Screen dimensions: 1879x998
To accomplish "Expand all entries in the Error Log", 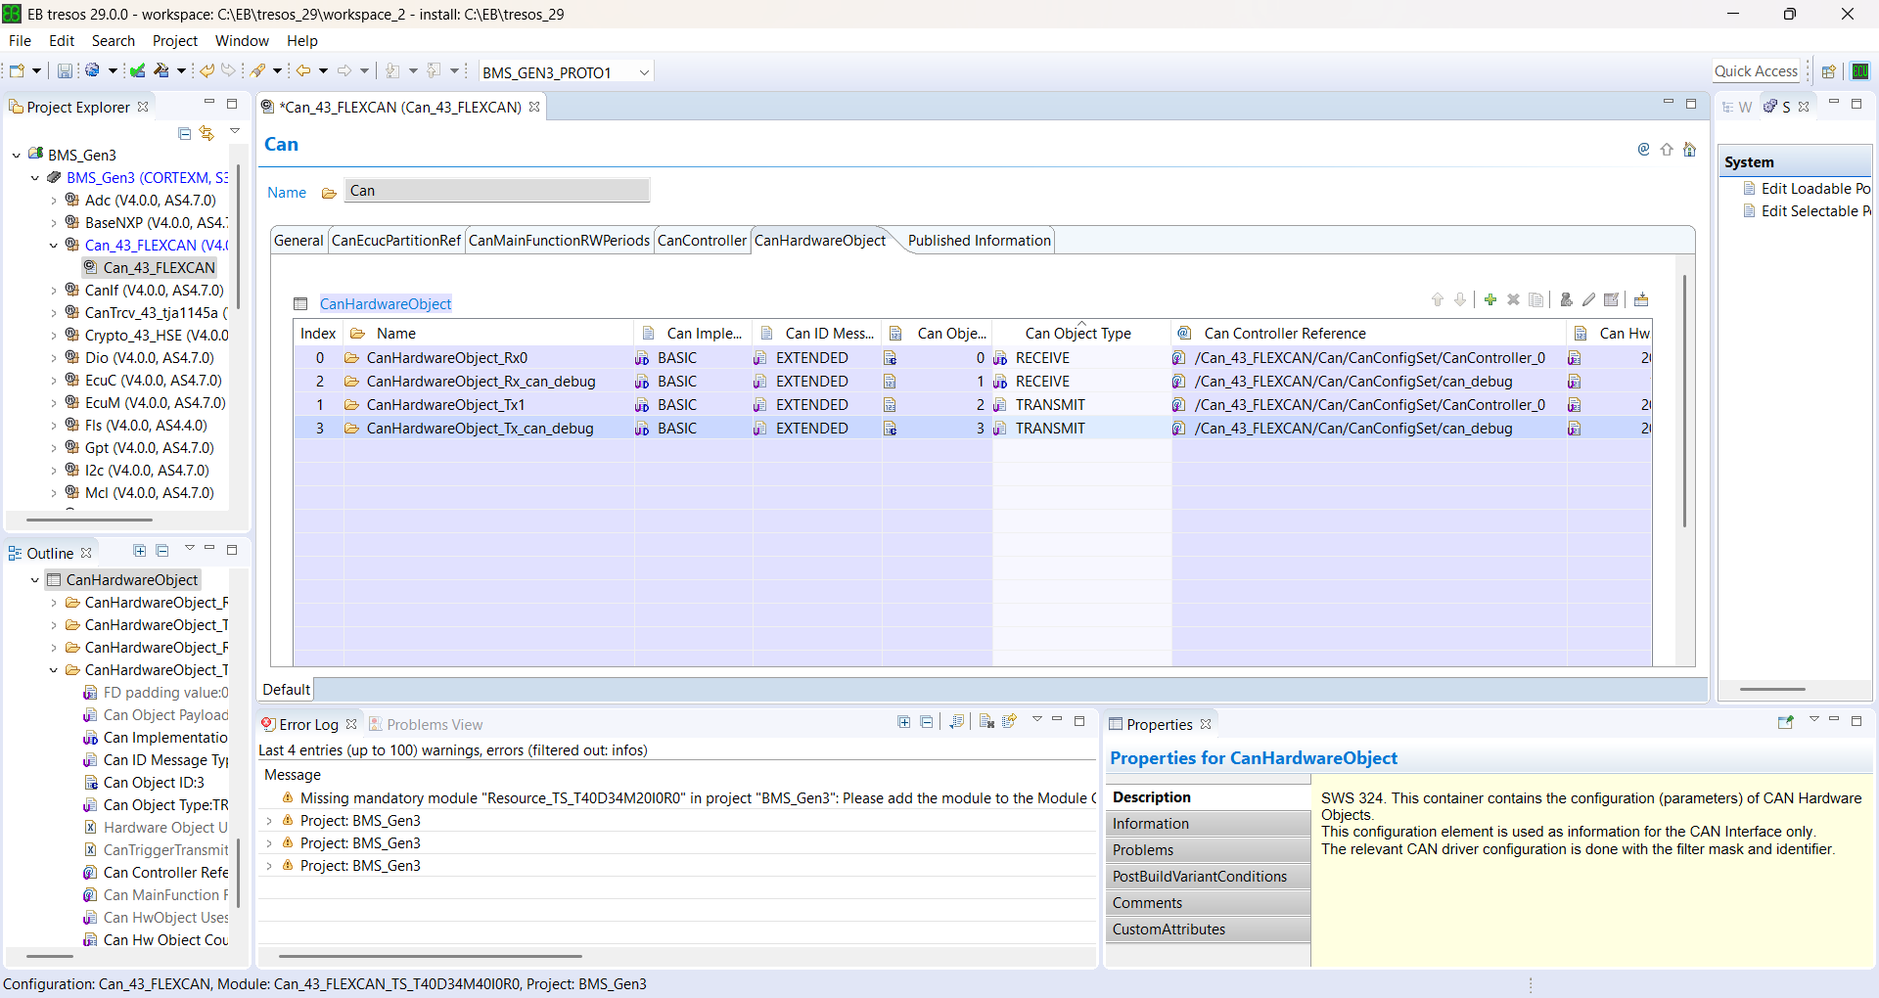I will tap(903, 722).
